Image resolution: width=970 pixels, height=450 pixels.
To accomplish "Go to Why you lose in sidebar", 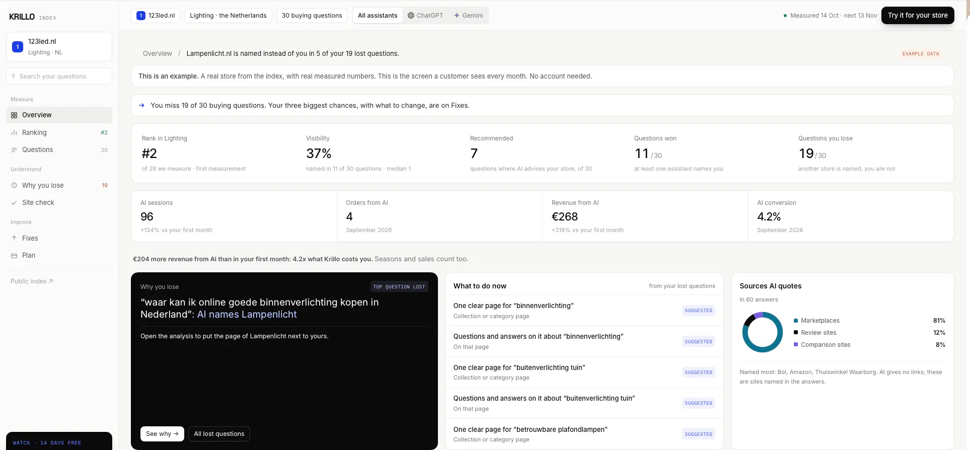I will coord(59,185).
